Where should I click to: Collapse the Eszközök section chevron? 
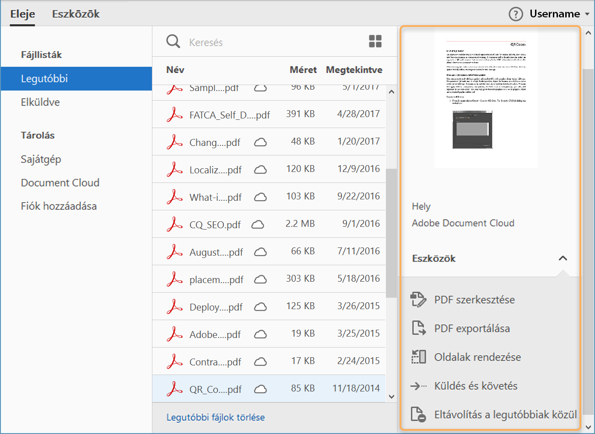[563, 258]
